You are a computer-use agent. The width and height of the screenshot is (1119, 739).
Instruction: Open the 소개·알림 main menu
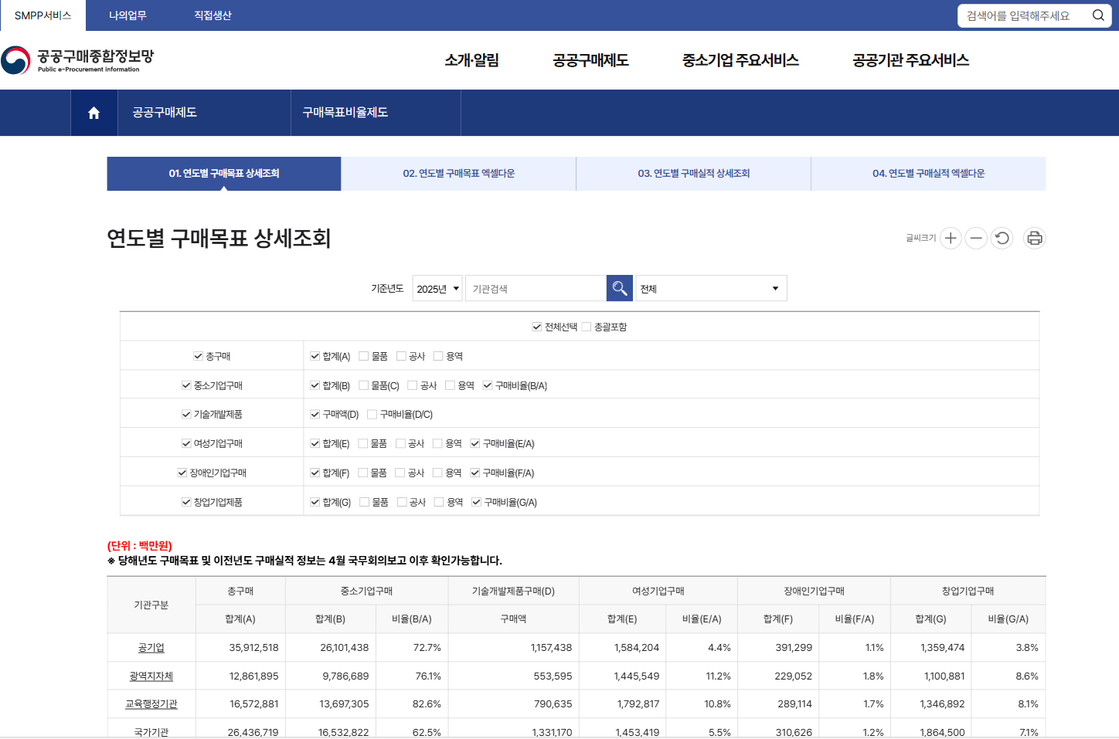point(471,60)
